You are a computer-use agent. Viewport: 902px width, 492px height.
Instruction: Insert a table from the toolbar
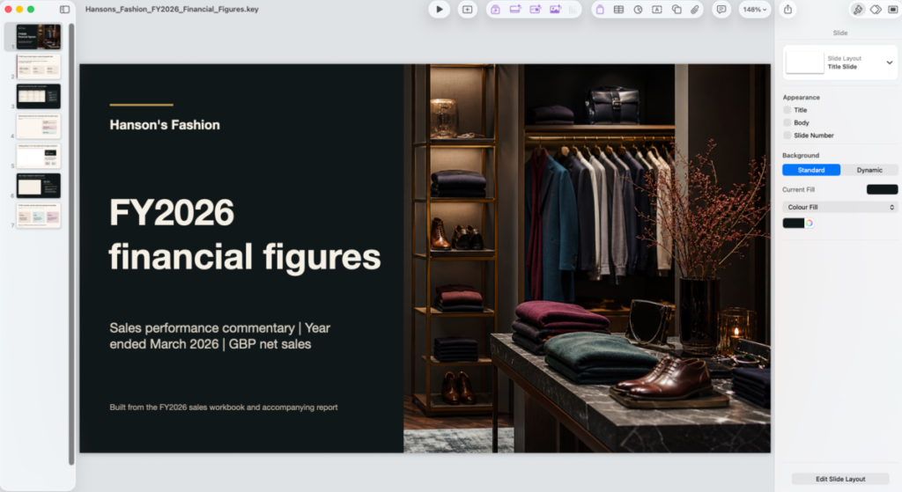[619, 9]
